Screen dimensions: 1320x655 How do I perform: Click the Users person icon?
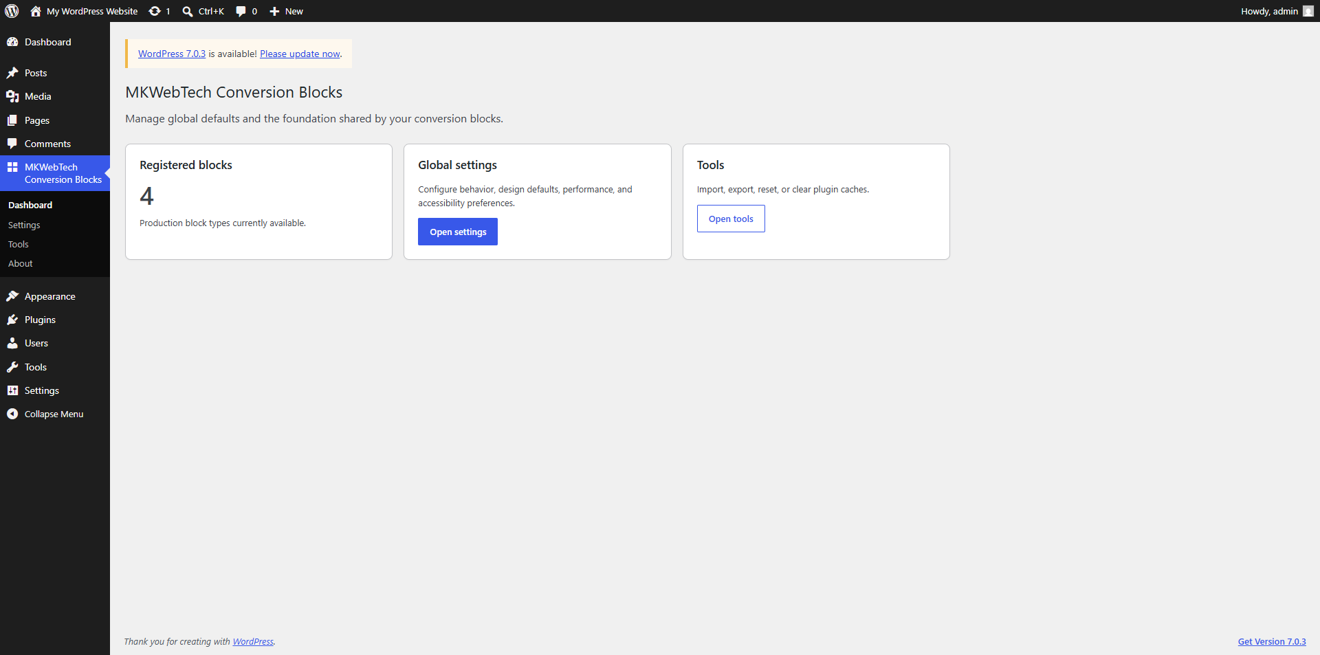[x=12, y=343]
